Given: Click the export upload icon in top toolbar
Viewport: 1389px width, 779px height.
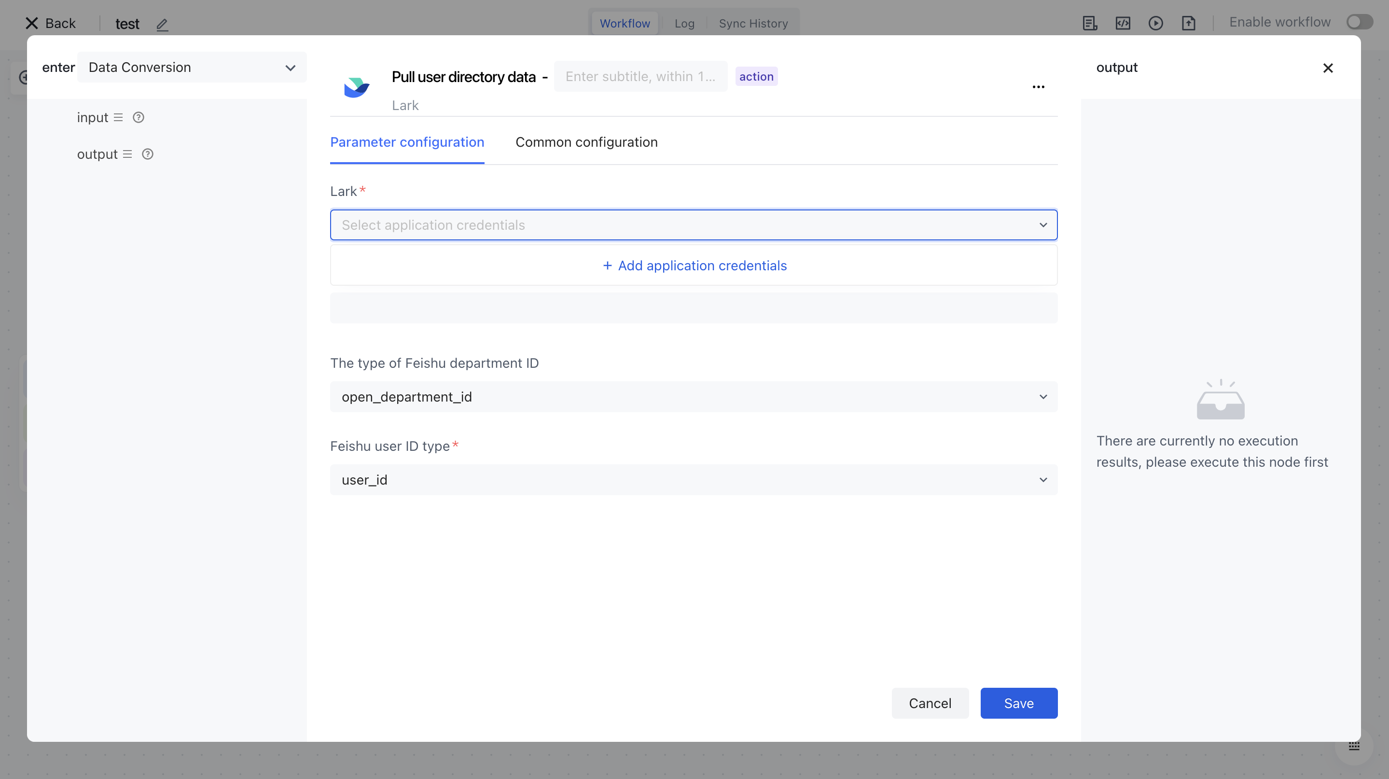Looking at the screenshot, I should click(x=1188, y=23).
